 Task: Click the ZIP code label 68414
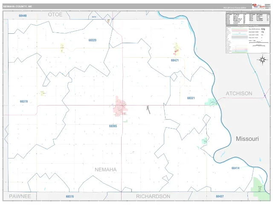pyautogui.click(x=235, y=168)
